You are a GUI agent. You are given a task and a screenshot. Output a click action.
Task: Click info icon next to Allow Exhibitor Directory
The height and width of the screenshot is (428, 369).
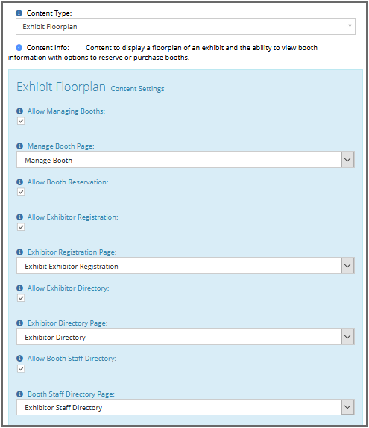[20, 288]
